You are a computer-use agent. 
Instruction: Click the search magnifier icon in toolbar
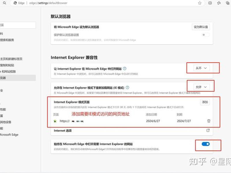pos(5,3)
